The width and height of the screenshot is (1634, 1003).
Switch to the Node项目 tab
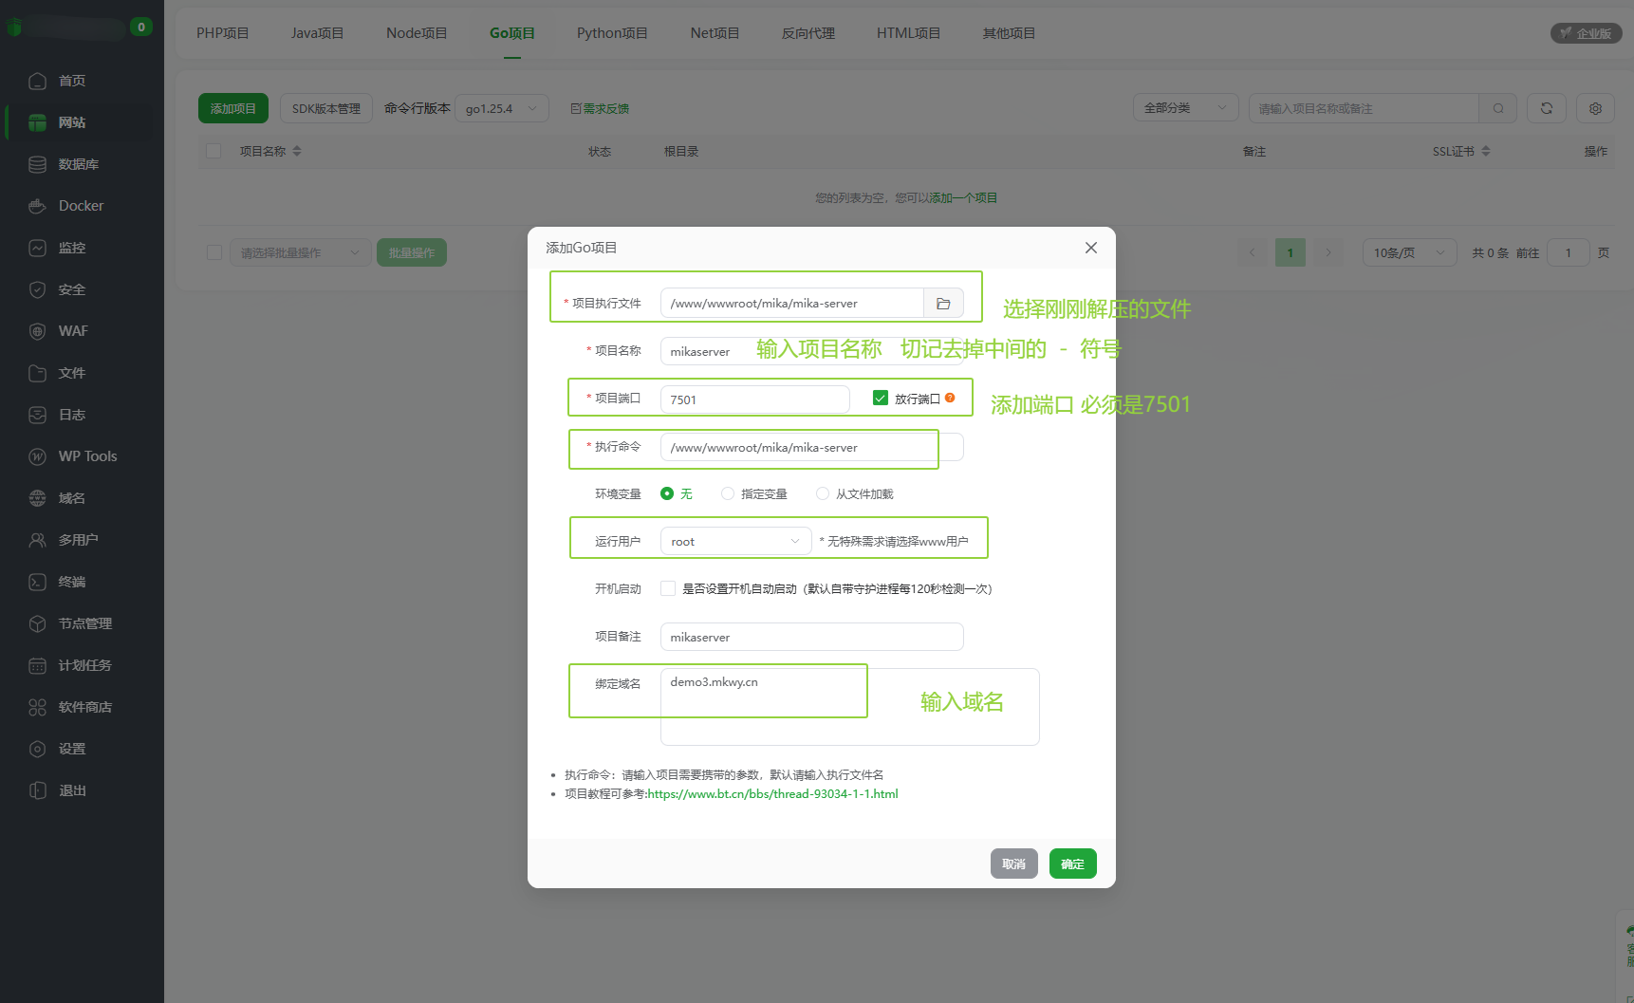pos(417,33)
